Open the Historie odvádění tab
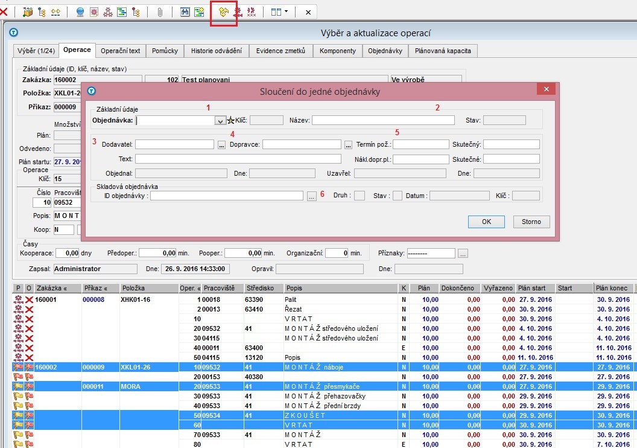Image resolution: width=637 pixels, height=448 pixels. pyautogui.click(x=217, y=51)
